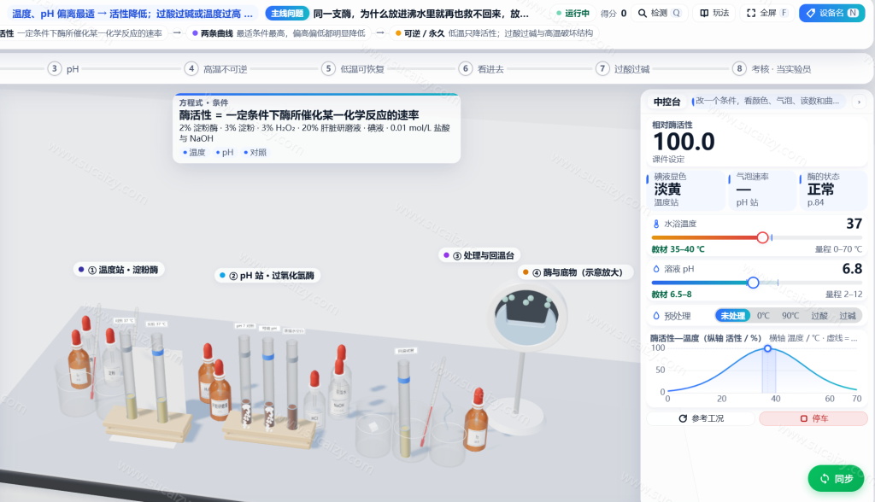Click the 两条曲线 concept chip

[x=279, y=33]
